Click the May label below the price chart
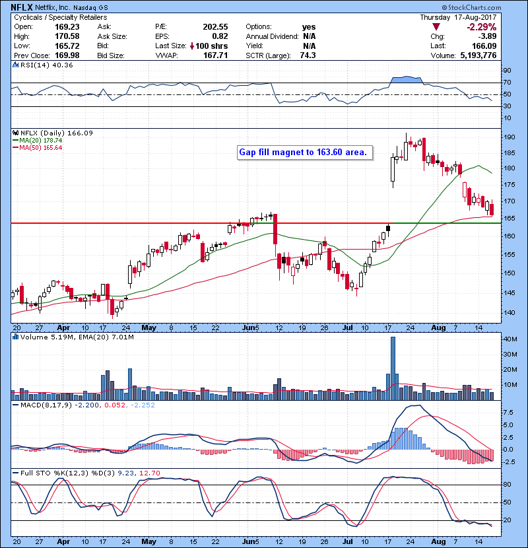528x548 pixels. (x=148, y=328)
